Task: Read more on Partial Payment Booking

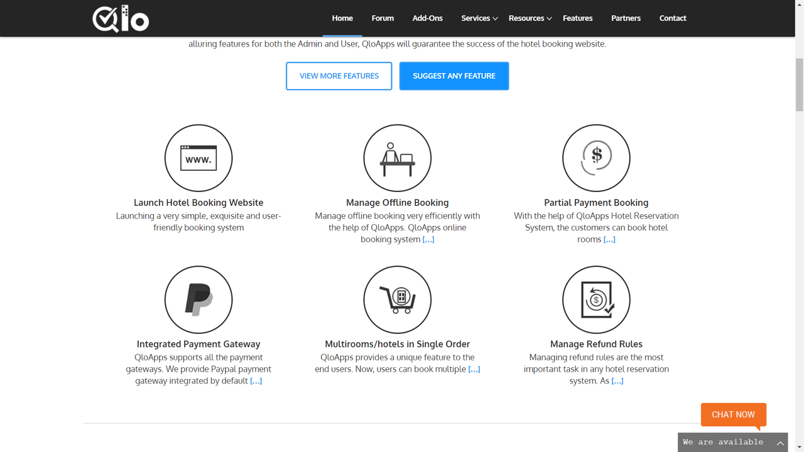Action: click(x=609, y=239)
